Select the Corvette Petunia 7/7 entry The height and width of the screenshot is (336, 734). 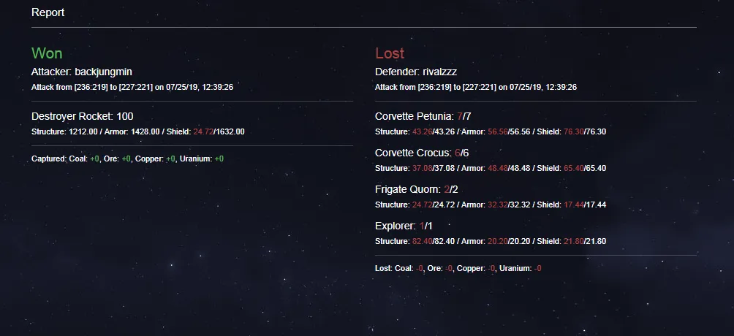[x=423, y=117]
